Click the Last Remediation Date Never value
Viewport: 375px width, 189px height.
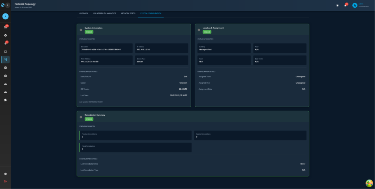point(303,164)
